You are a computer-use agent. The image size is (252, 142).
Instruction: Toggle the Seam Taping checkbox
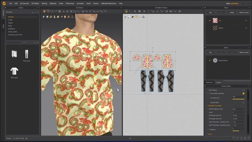pos(243,90)
